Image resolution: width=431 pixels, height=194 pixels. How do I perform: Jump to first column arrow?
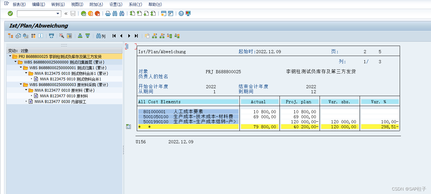(114, 36)
